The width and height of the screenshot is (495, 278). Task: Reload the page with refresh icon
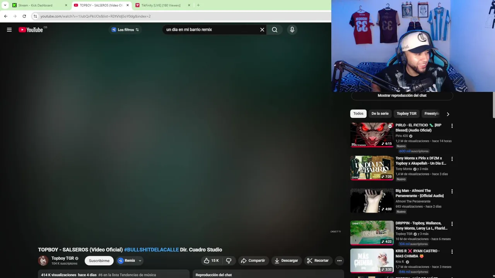(24, 16)
